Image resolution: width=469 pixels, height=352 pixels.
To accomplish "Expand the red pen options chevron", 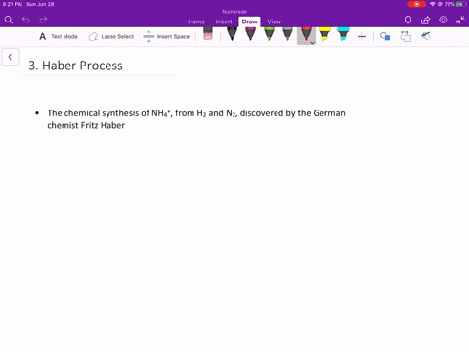I will point(312,43).
